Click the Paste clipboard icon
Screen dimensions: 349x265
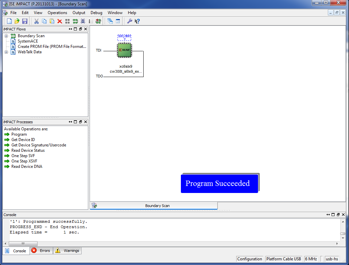(52, 21)
